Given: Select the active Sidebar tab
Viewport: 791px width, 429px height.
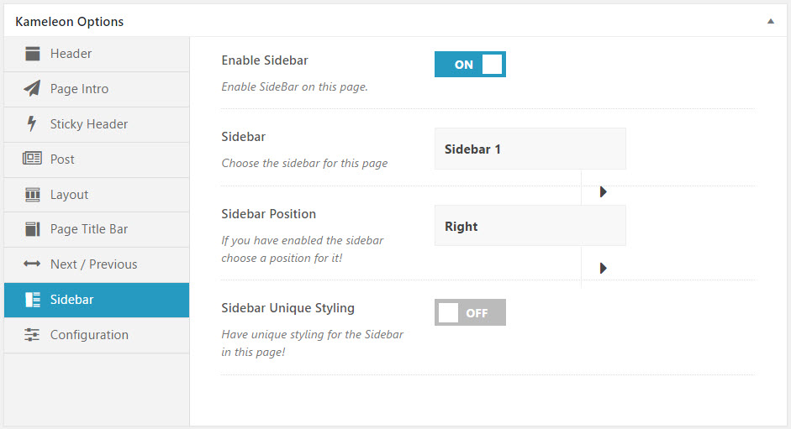Looking at the screenshot, I should pyautogui.click(x=71, y=300).
